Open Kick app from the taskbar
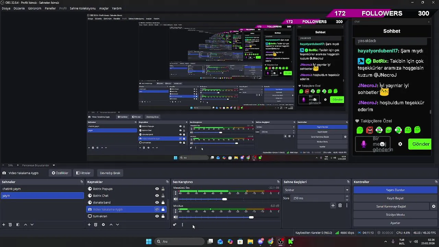Image resolution: width=439 pixels, height=247 pixels. [290, 242]
